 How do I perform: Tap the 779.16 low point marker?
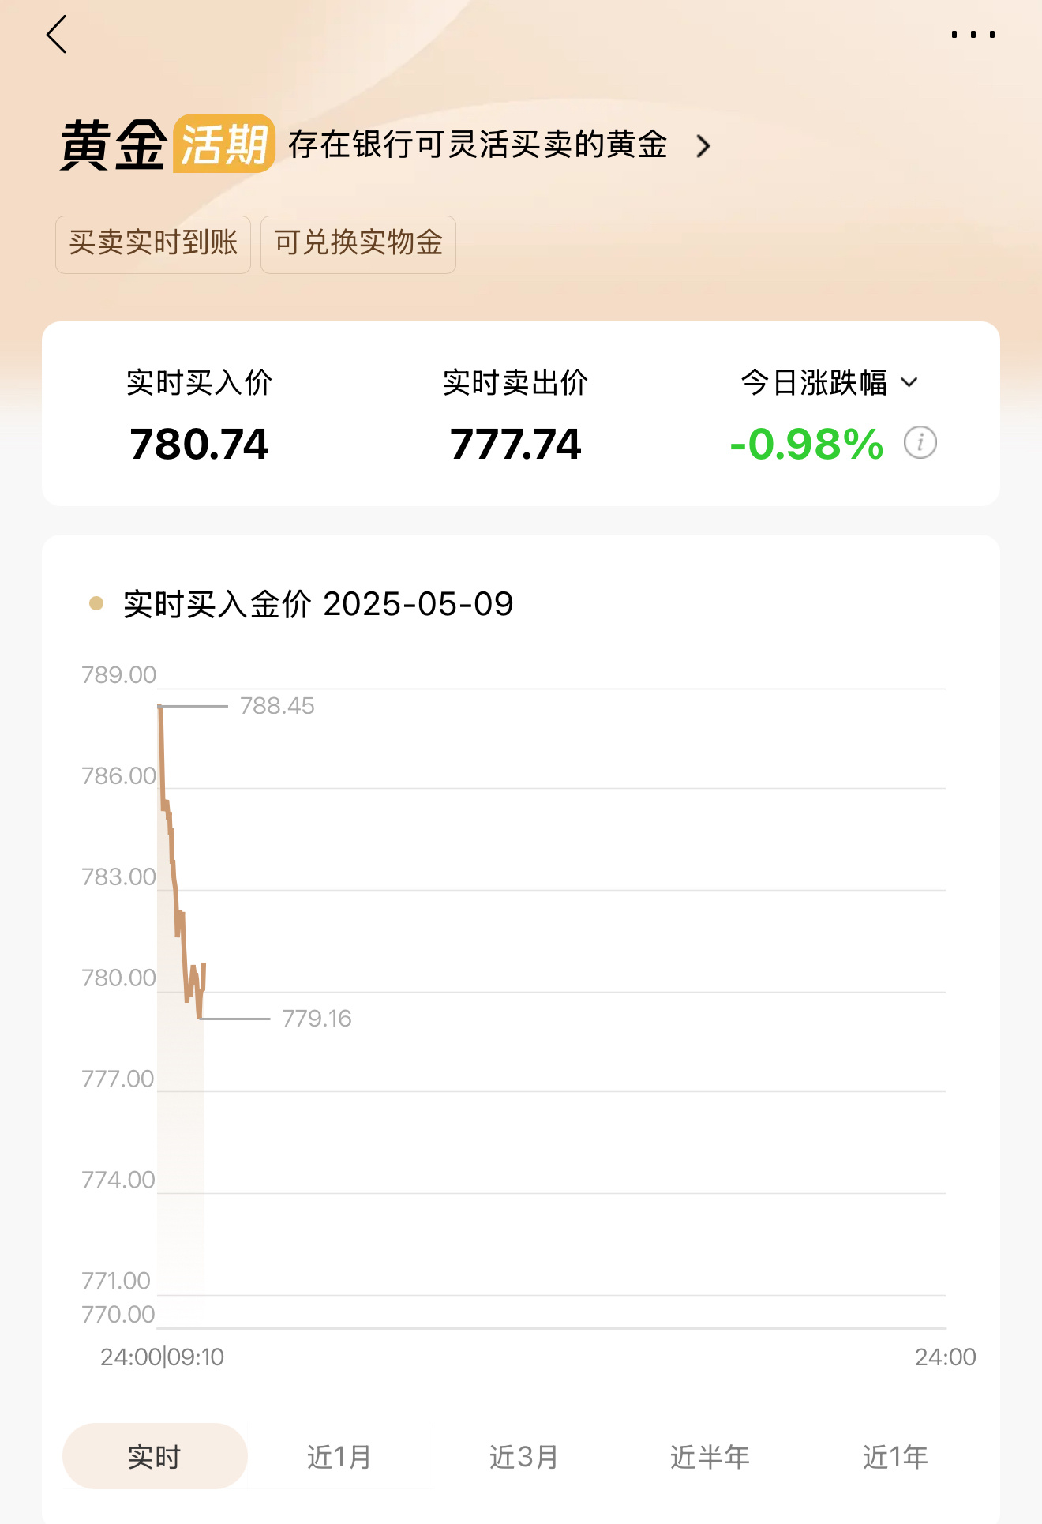pos(317,1019)
